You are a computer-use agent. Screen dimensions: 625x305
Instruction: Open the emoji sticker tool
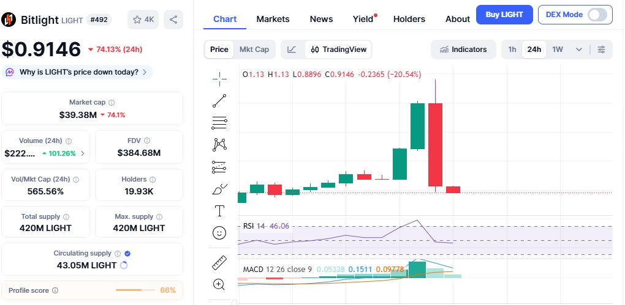point(219,233)
